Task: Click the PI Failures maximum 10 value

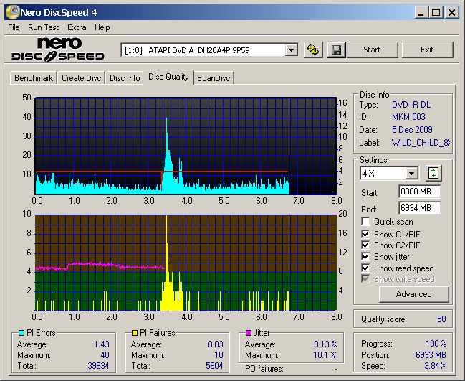Action: pyautogui.click(x=219, y=355)
